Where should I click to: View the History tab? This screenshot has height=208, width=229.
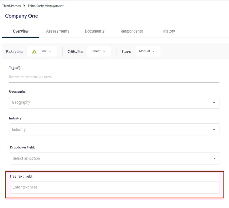tap(169, 31)
